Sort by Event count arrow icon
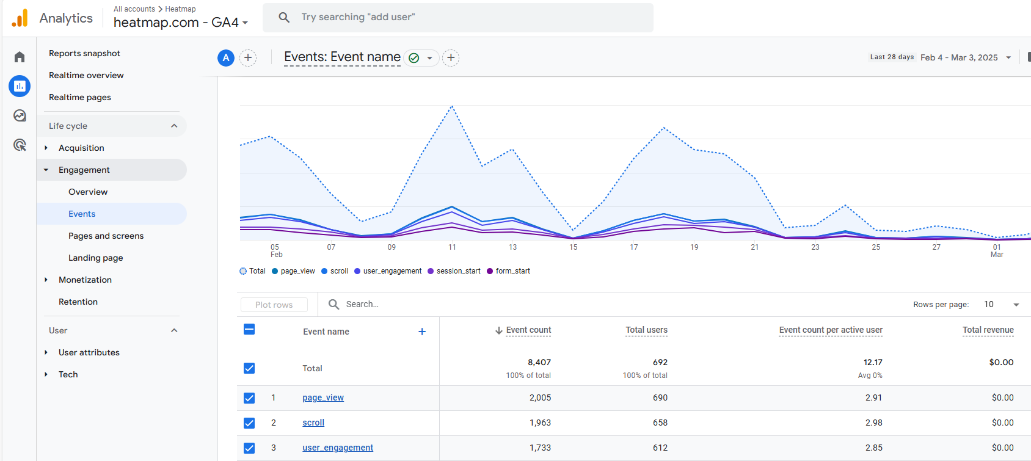 tap(499, 330)
